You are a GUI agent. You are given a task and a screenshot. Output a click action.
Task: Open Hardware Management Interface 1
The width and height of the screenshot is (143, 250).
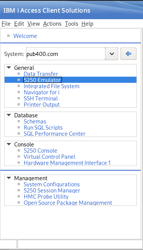[x=67, y=163]
